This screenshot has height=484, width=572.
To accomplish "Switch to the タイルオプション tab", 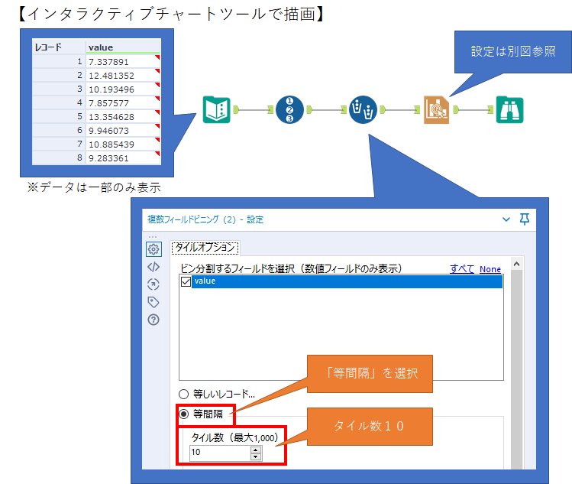I will (205, 248).
